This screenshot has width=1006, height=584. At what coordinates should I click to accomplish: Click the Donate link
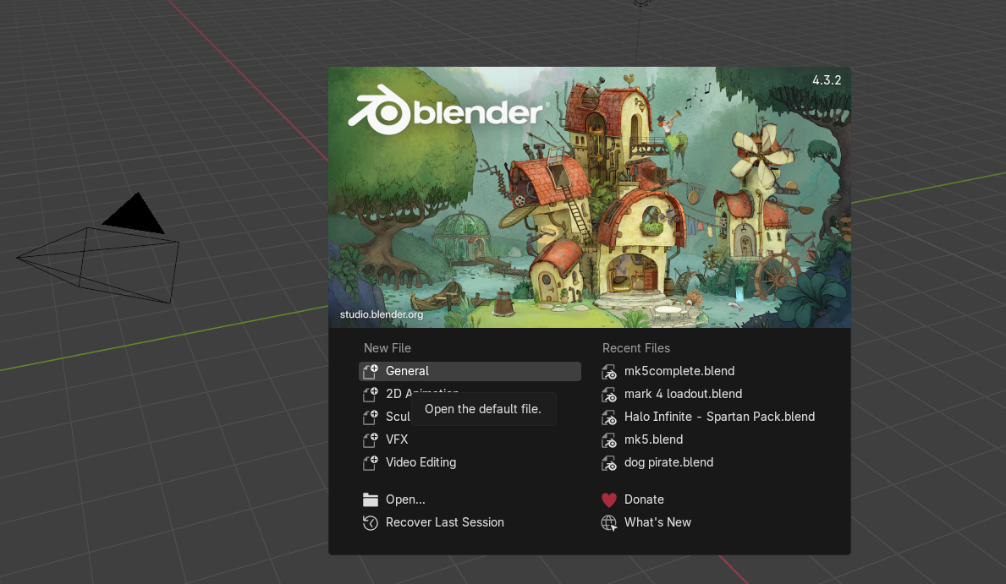point(708,499)
